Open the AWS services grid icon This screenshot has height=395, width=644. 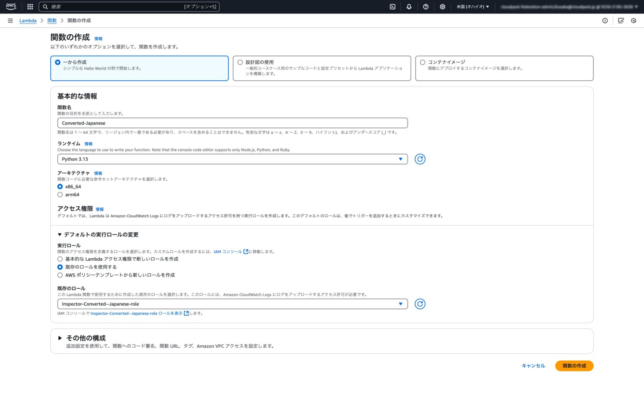coord(29,7)
